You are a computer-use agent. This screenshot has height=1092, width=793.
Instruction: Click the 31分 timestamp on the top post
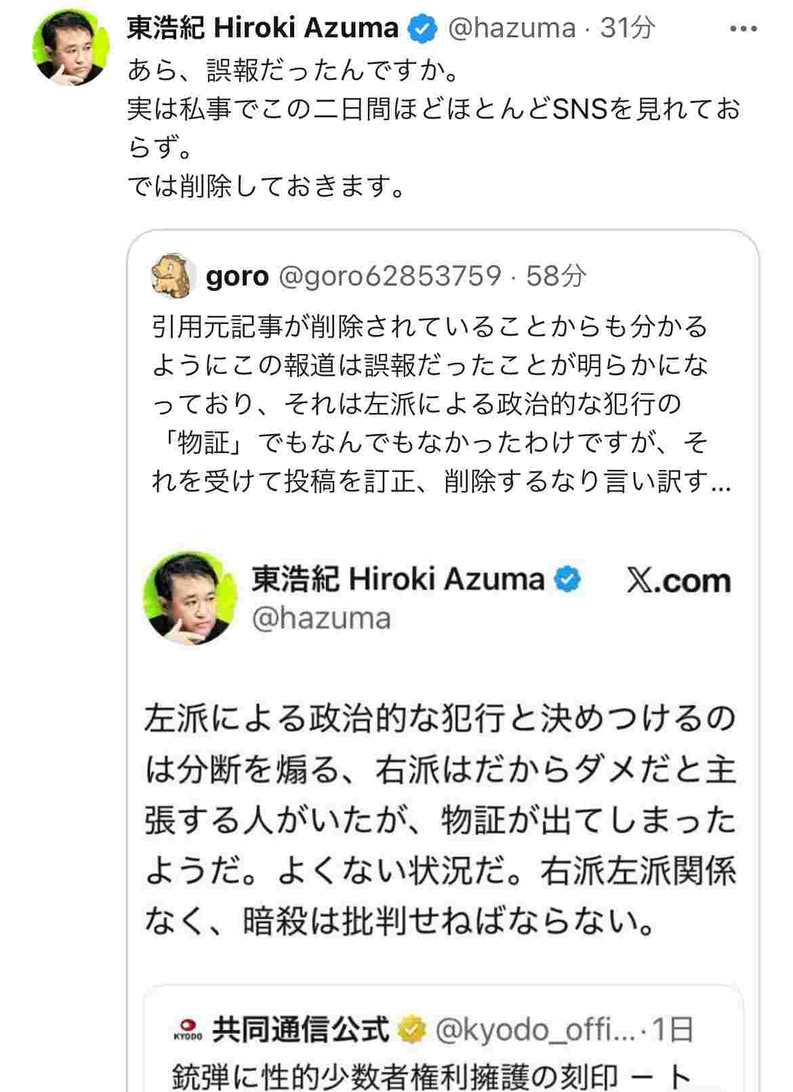point(628,28)
